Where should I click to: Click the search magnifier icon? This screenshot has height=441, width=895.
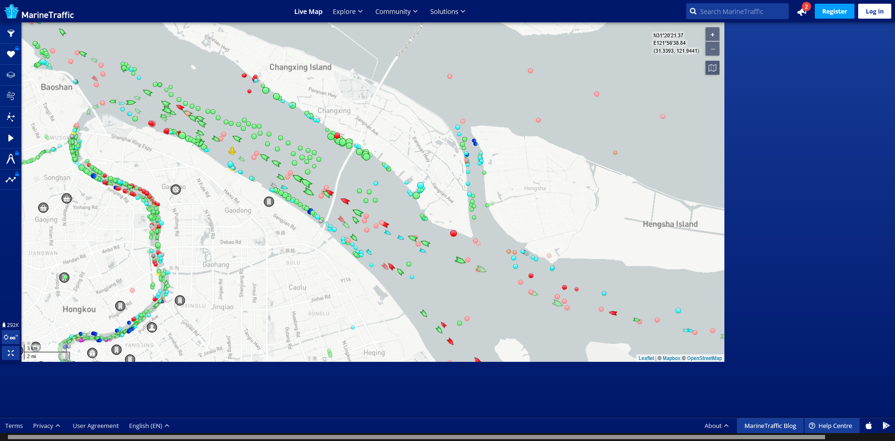pyautogui.click(x=693, y=11)
